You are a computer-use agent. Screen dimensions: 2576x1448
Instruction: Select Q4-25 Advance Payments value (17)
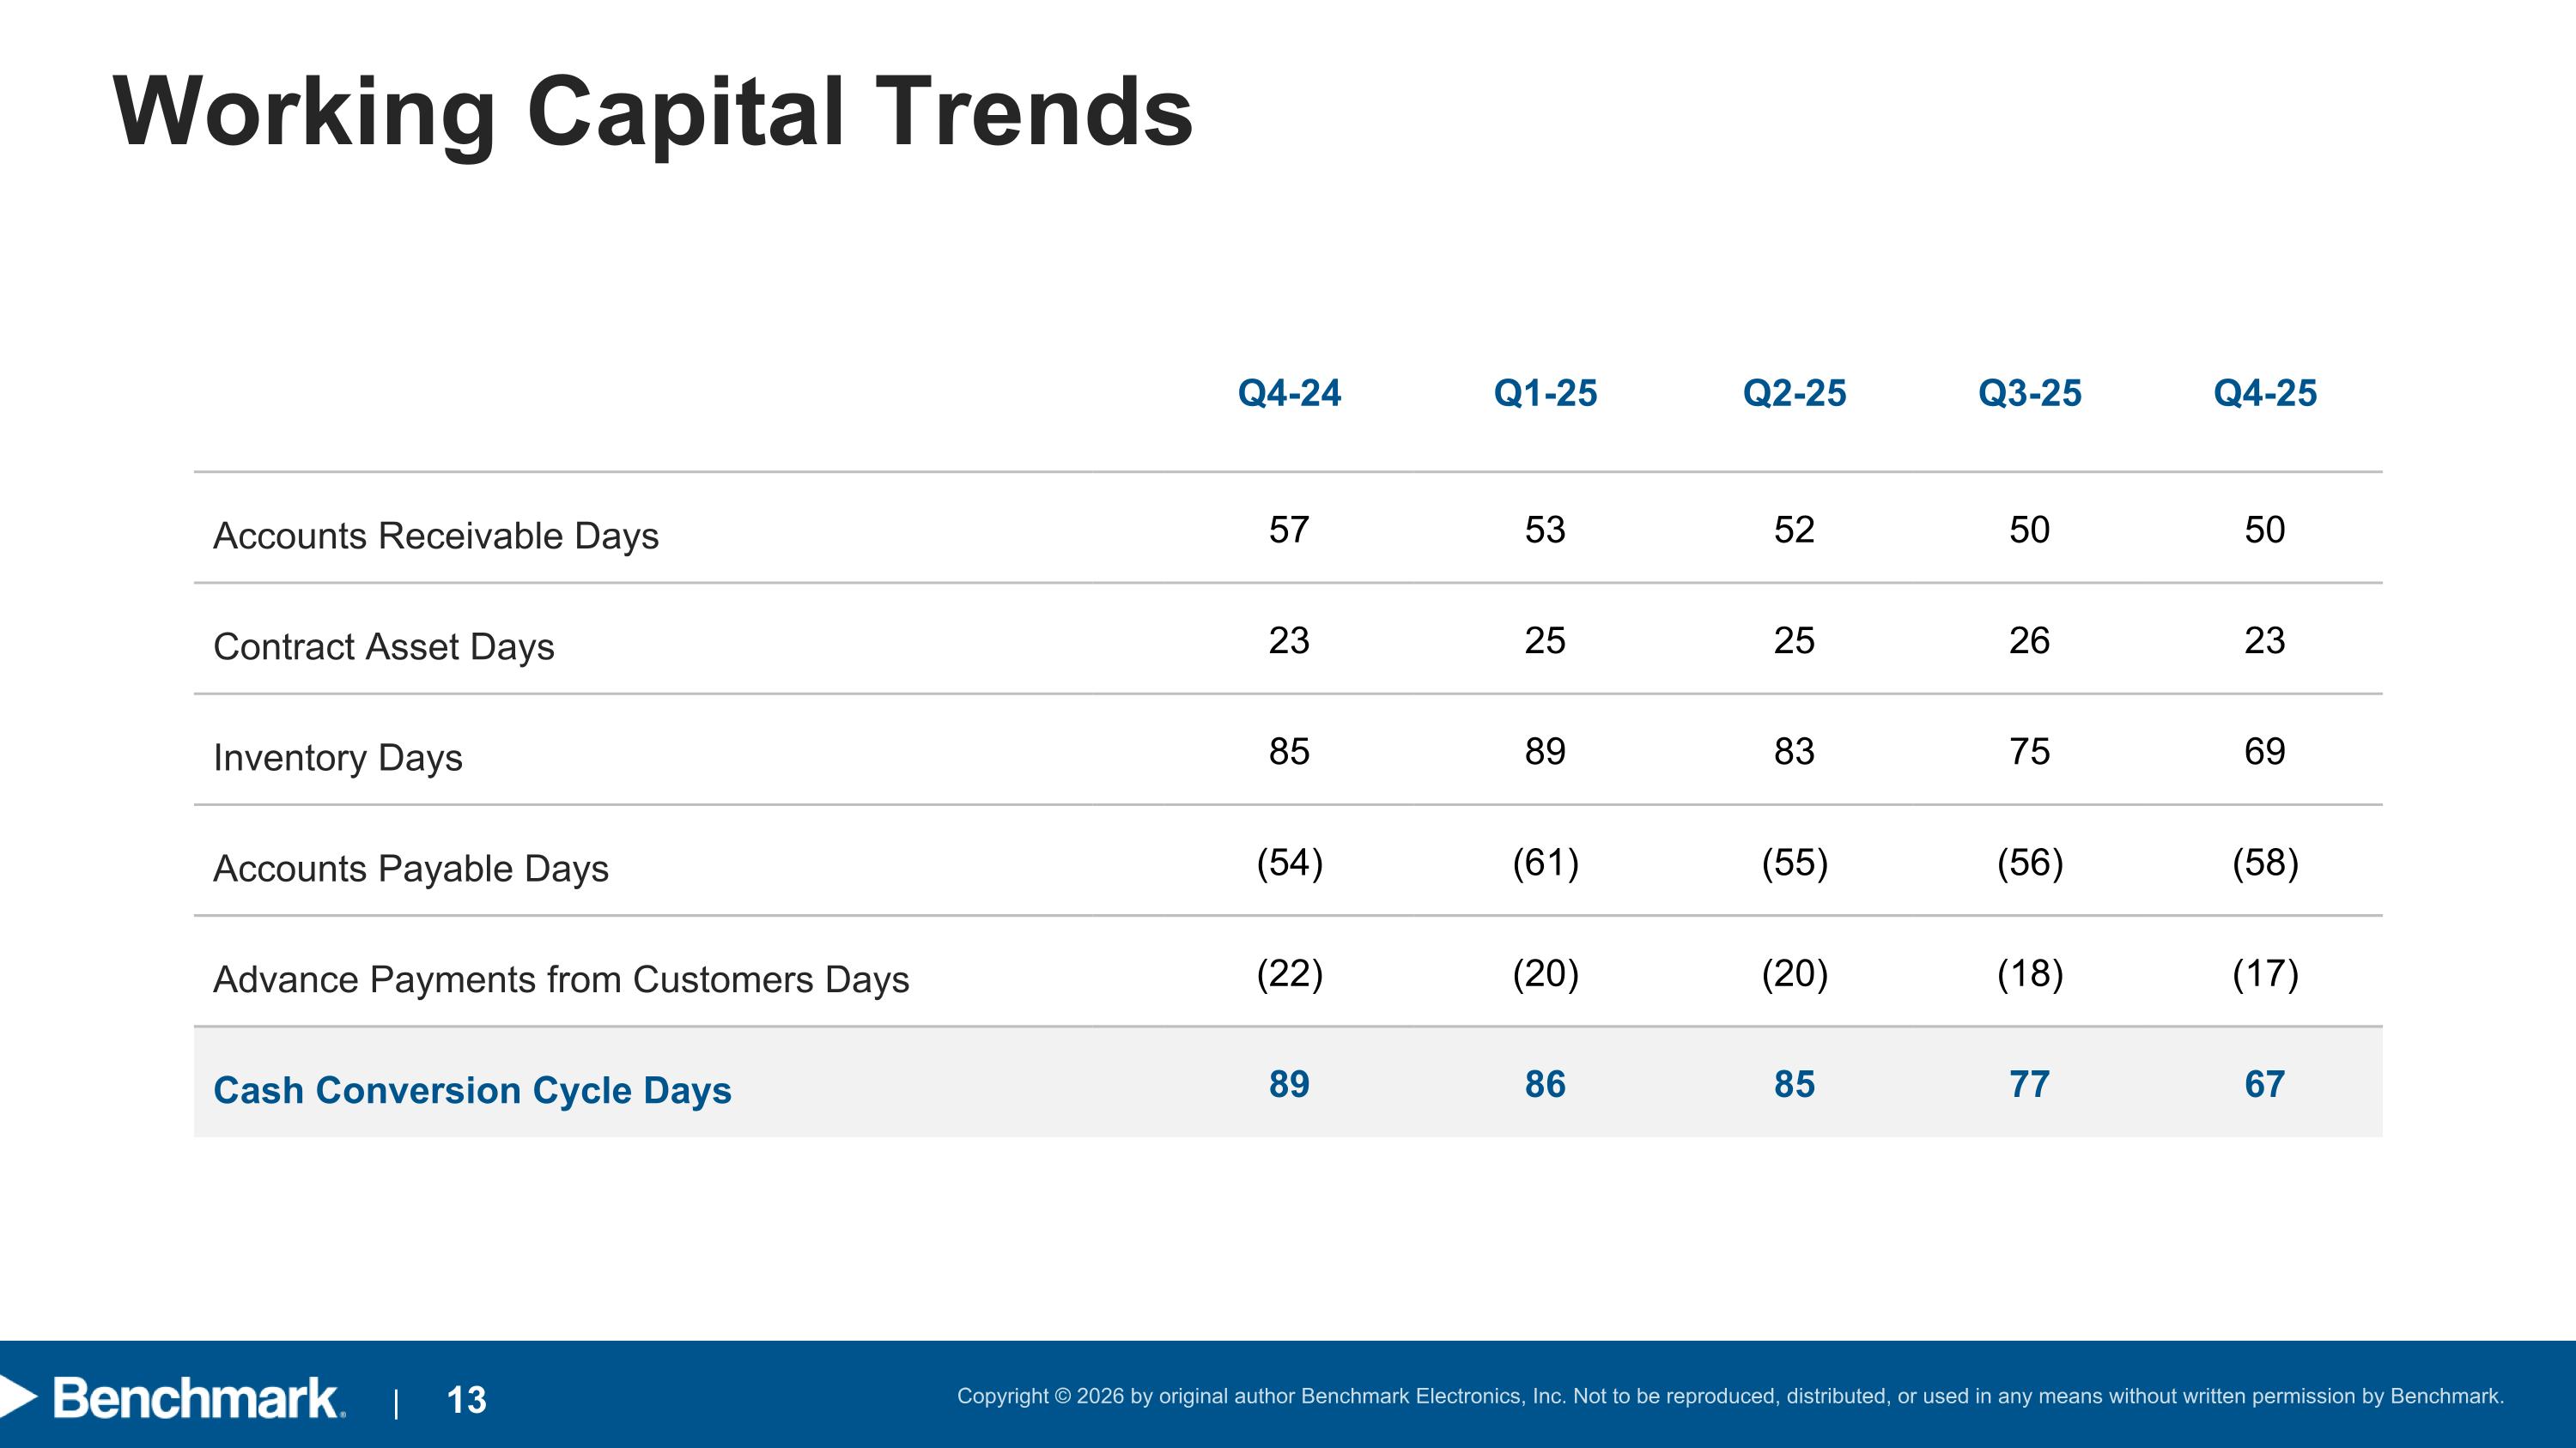pos(2264,973)
